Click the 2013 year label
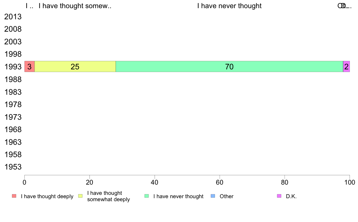The height and width of the screenshot is (222, 358). pos(13,17)
